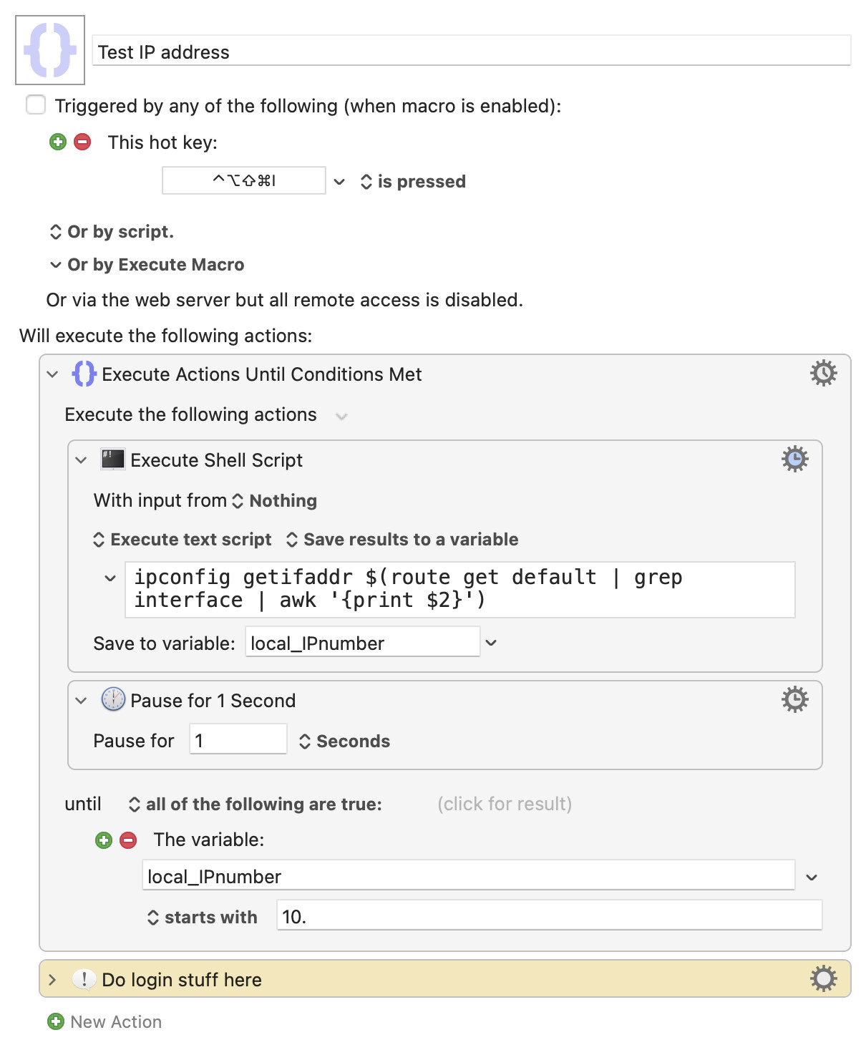Click New Action button

pyautogui.click(x=105, y=1021)
